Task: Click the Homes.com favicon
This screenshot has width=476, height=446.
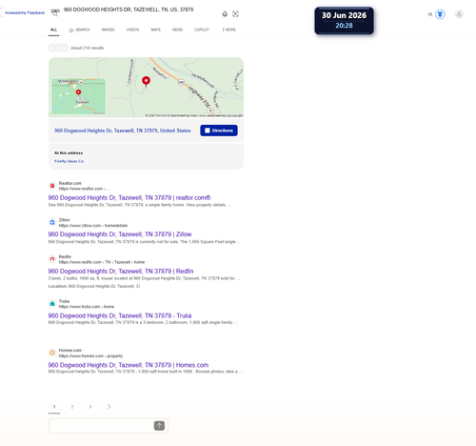Action: click(x=52, y=353)
